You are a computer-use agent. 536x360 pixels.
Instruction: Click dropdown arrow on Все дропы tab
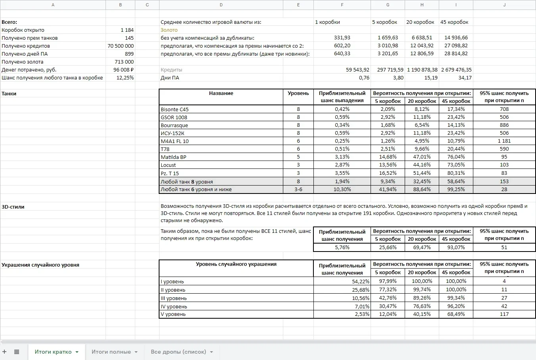pos(211,352)
